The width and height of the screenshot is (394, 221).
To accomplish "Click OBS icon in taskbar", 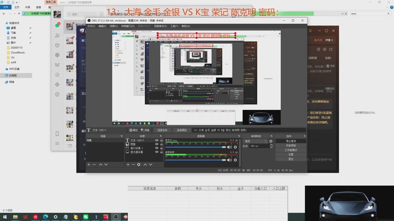I will [x=116, y=217].
